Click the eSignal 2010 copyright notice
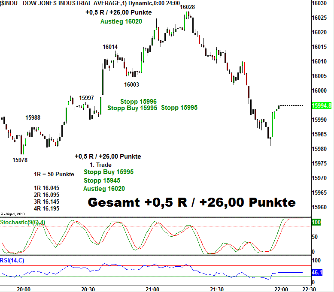 [x=14, y=214]
